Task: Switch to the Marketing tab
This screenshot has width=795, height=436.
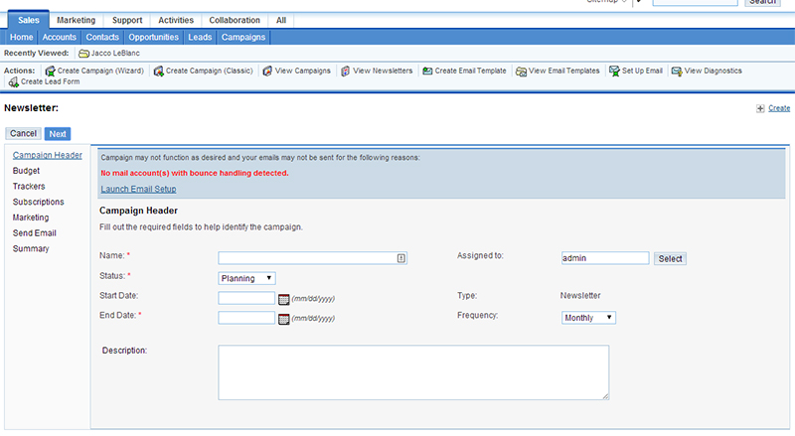Action: pos(77,20)
